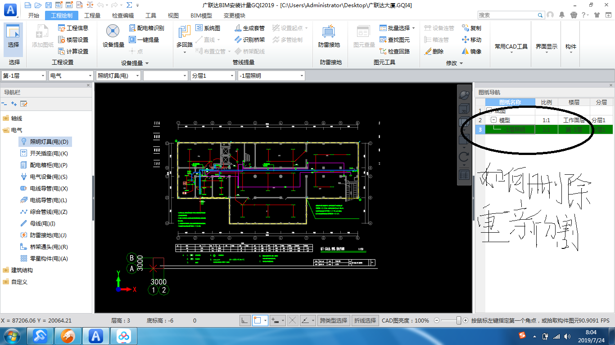Click the Save icon in quick access toolbar
Image resolution: width=615 pixels, height=345 pixels.
48,5
